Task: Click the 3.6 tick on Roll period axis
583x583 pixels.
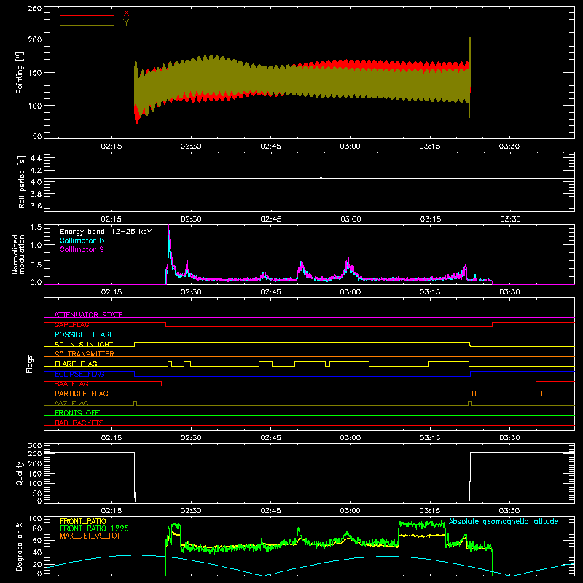Action: coord(36,206)
